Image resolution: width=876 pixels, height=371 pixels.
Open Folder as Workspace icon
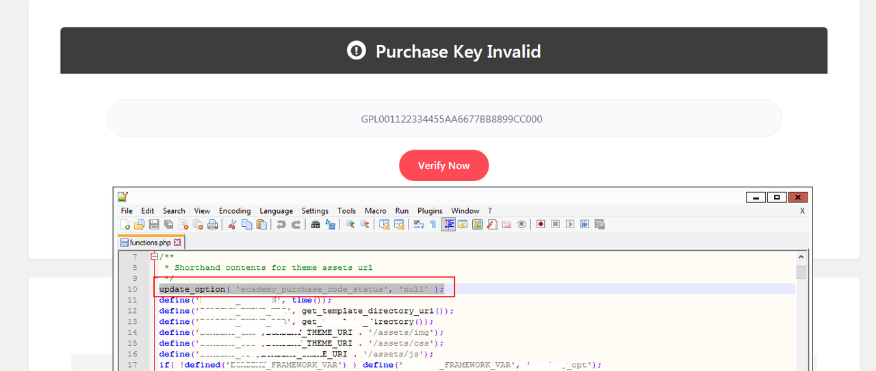(x=507, y=224)
